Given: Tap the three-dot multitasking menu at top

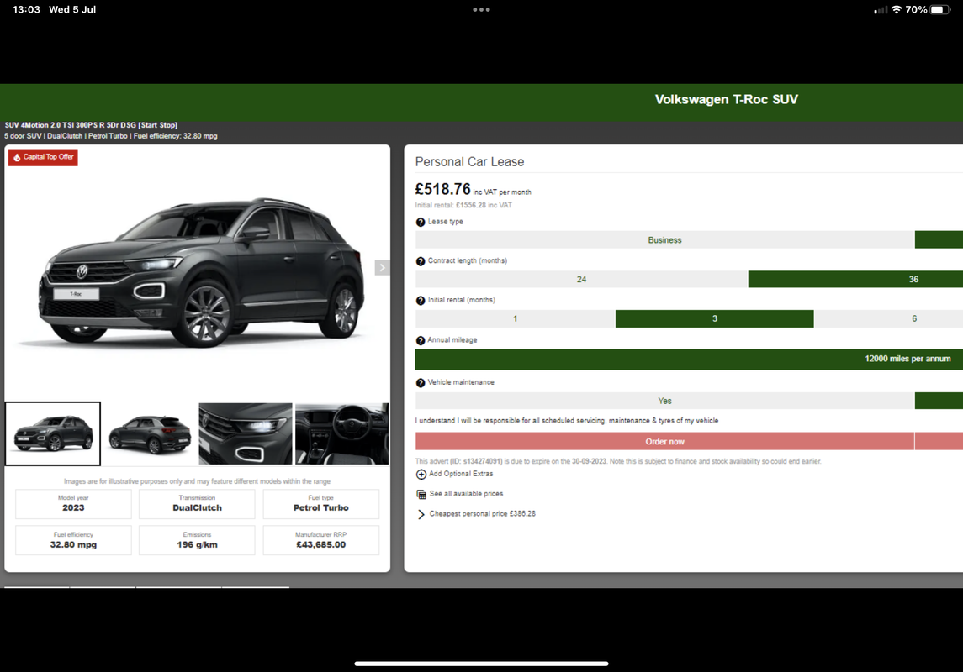Looking at the screenshot, I should point(481,10).
